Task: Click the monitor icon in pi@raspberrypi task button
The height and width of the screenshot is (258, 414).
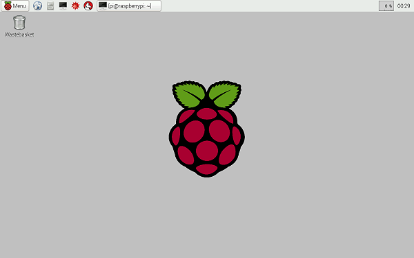Action: click(103, 6)
